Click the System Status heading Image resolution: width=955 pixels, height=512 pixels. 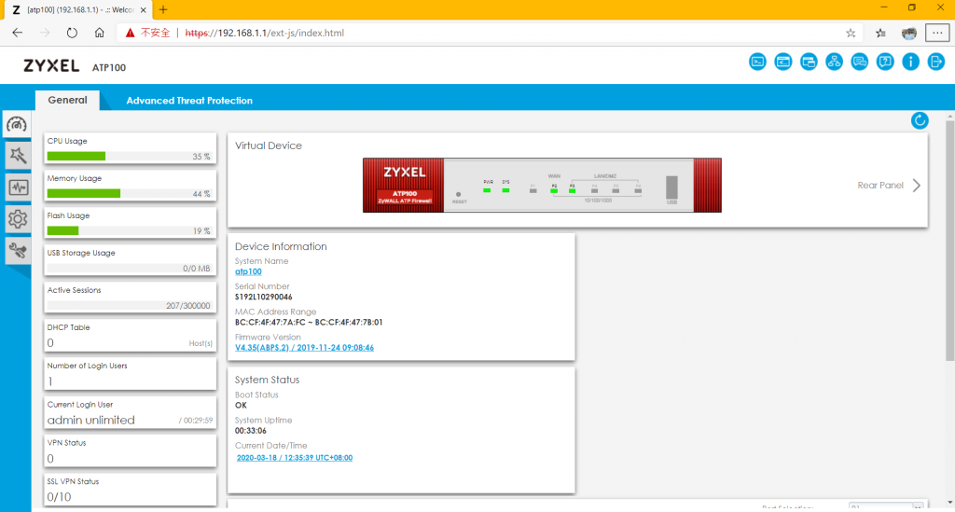click(x=268, y=380)
